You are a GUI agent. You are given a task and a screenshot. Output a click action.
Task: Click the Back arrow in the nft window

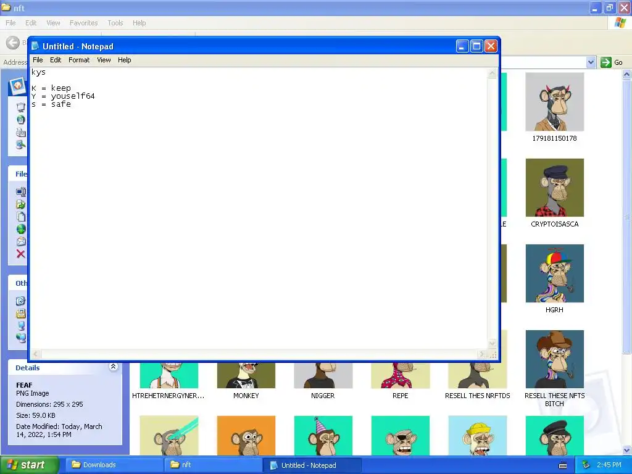(13, 43)
